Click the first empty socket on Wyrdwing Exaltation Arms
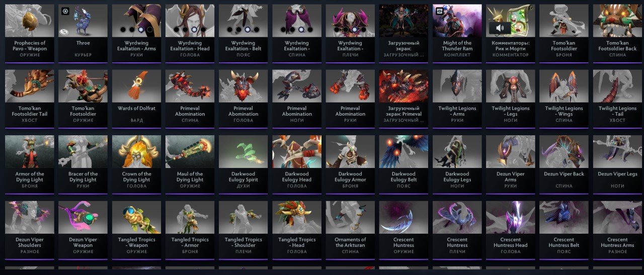Screen dimensions: 644x275 click(x=123, y=30)
